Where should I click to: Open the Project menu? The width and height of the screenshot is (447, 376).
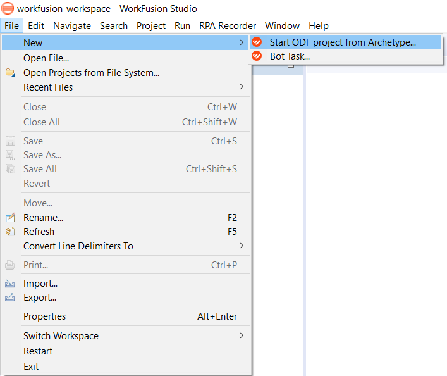click(151, 26)
